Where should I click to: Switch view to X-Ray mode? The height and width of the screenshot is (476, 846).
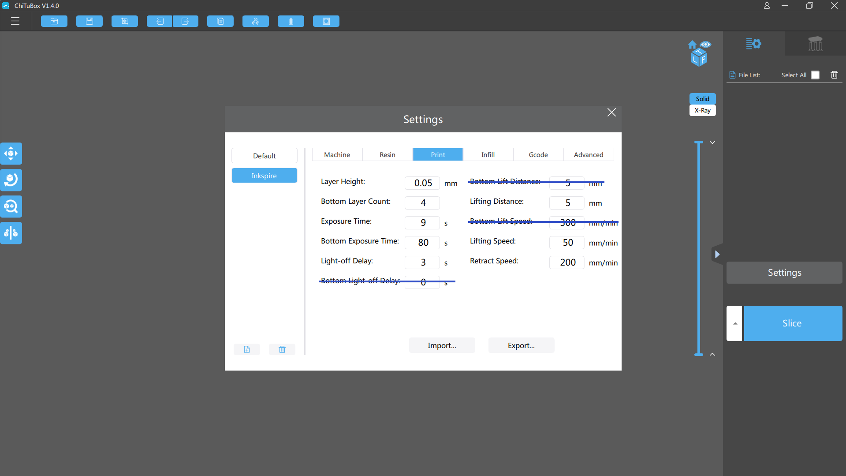703,110
